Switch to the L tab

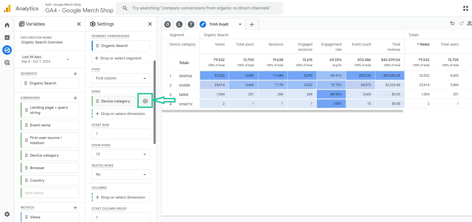coord(179,24)
